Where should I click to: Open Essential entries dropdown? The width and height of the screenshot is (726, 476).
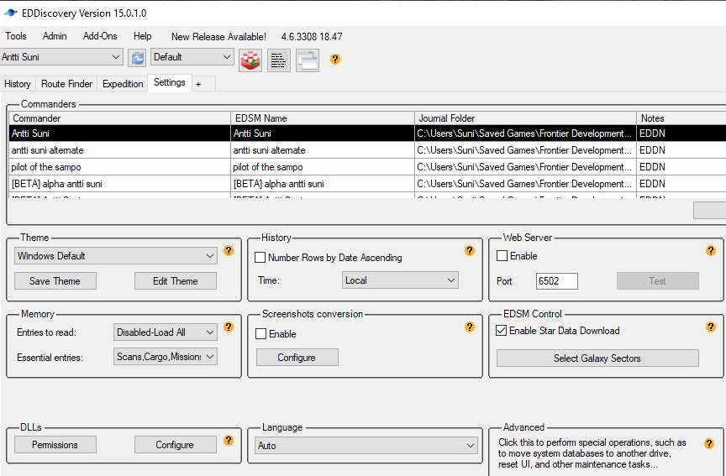[166, 357]
